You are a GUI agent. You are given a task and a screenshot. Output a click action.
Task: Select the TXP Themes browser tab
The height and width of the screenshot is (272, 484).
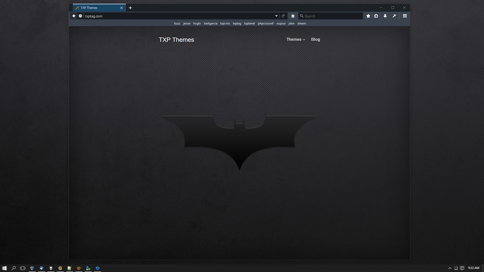[x=99, y=8]
